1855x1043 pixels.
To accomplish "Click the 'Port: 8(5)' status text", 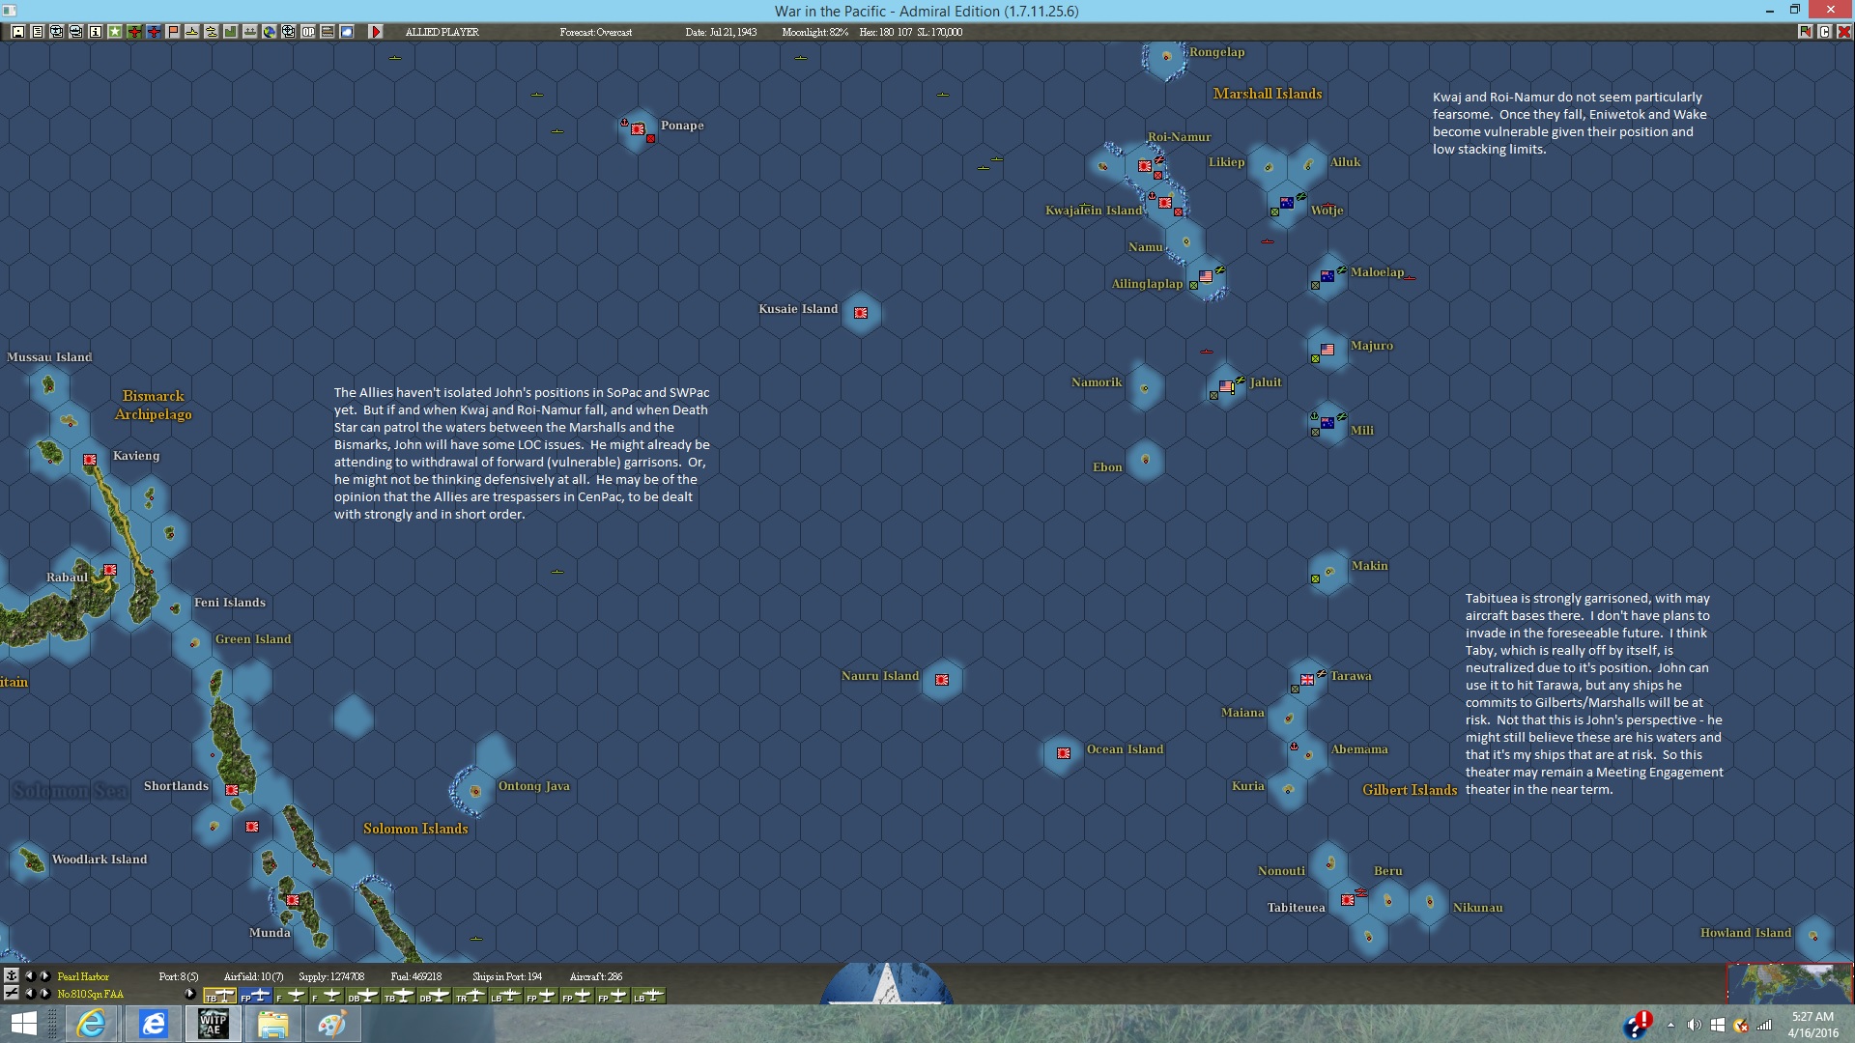I will coord(179,976).
